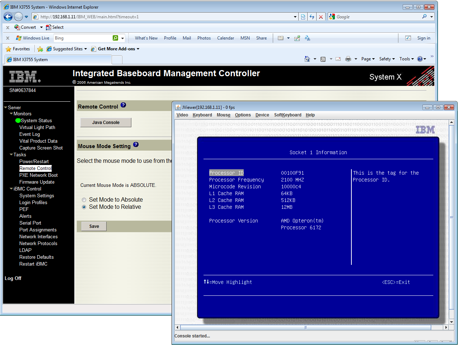Screen dimensions: 458x345
Task: Go back with the browser Back arrow
Action: tap(8, 17)
